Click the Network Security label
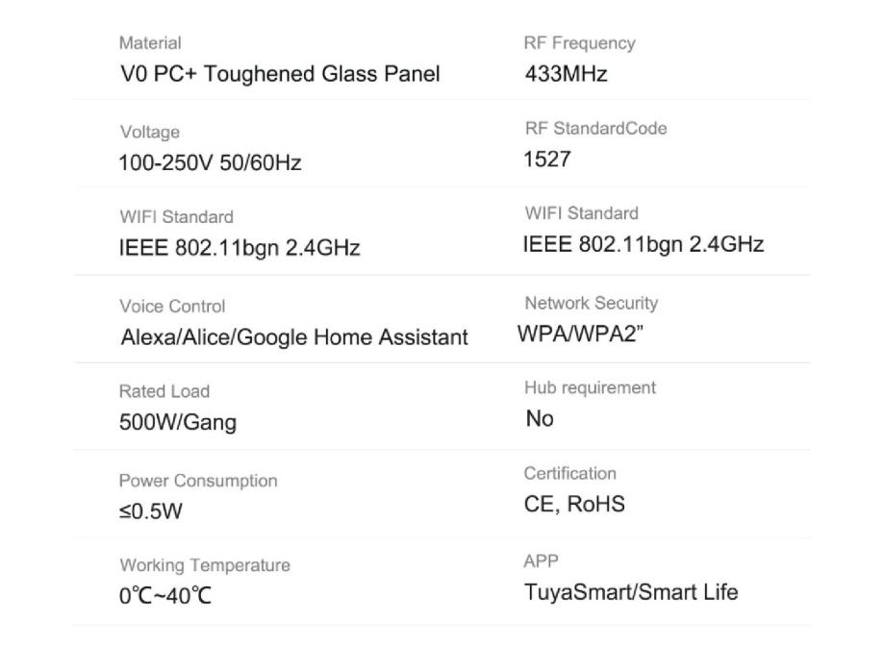884x646 pixels. [592, 303]
